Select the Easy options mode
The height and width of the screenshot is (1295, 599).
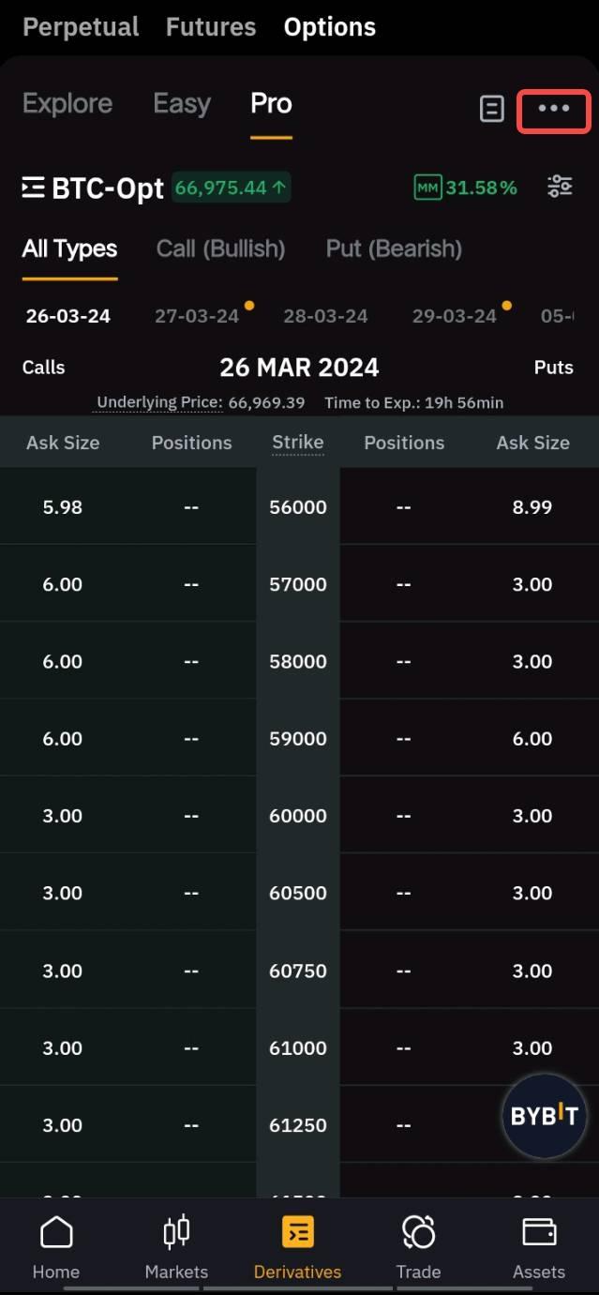(182, 103)
